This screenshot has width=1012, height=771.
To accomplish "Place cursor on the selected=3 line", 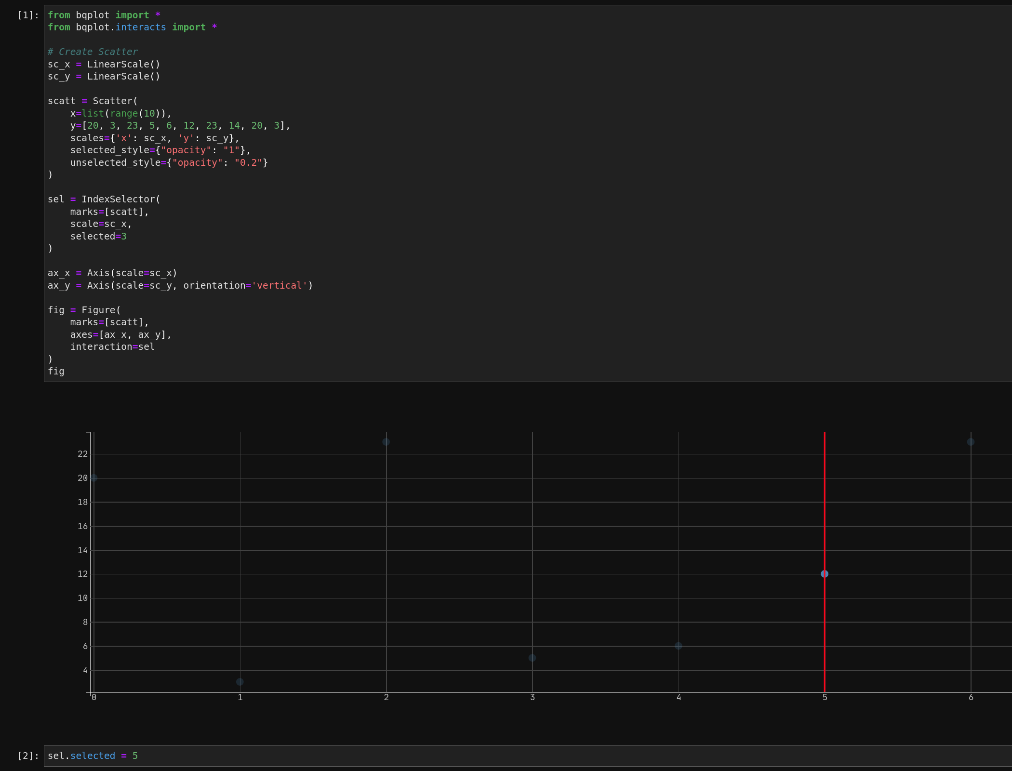I will coord(98,237).
